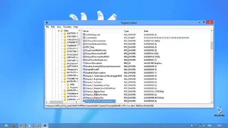Select the 0000 key in the tree
The image size is (228, 128).
tap(72, 85)
